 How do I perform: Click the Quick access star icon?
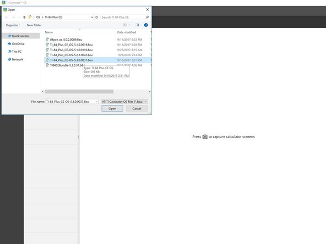tap(9, 36)
